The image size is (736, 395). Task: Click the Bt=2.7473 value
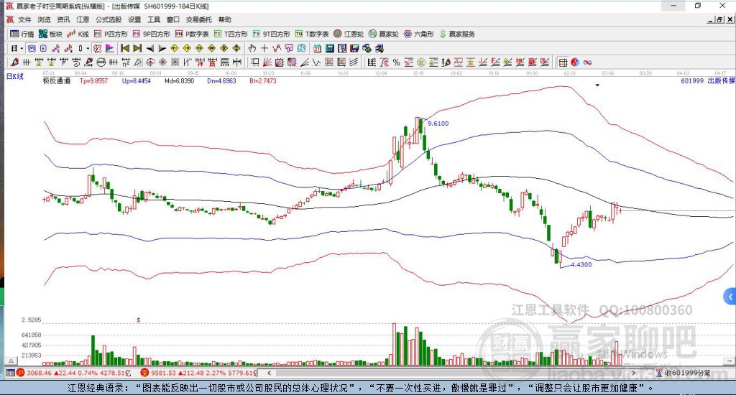(x=263, y=80)
